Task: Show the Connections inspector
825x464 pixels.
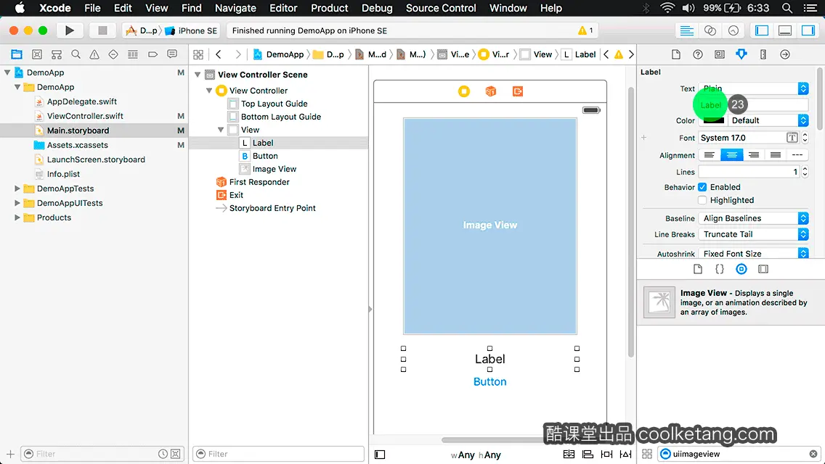Action: tap(785, 54)
